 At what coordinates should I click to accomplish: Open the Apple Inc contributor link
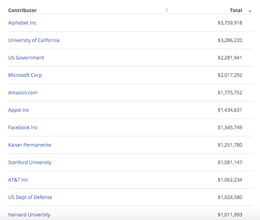point(18,110)
